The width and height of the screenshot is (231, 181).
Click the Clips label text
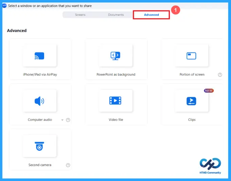pos(192,120)
